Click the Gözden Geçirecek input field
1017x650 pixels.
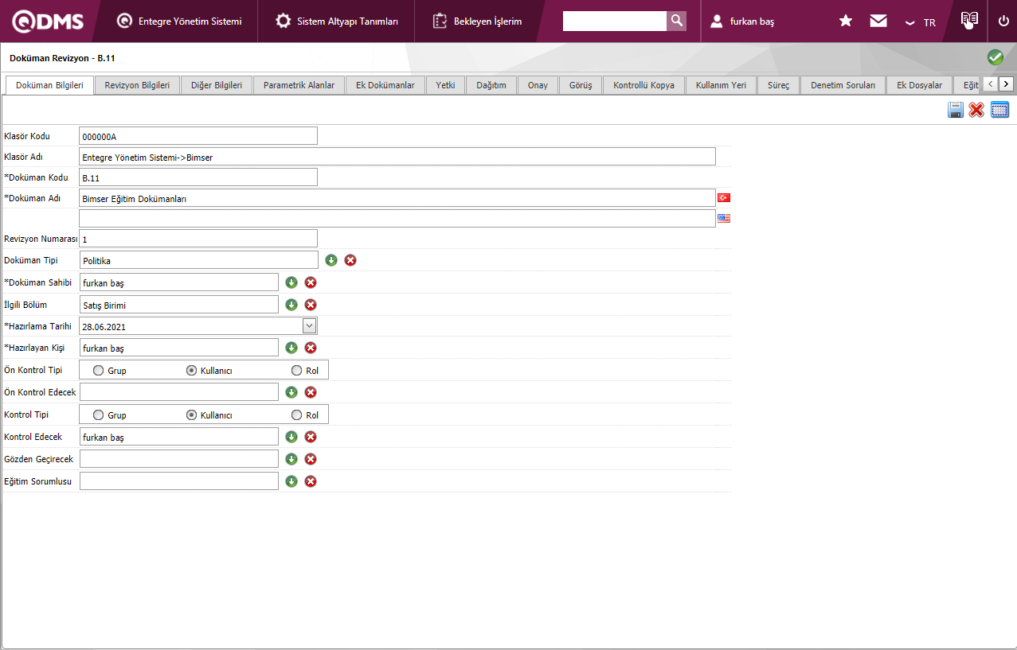point(179,459)
